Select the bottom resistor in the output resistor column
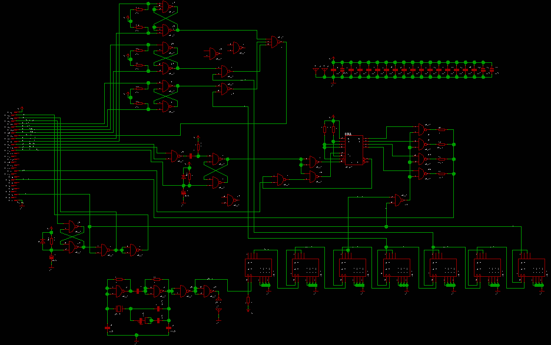Screen dimensions: 551x345 pos(442,173)
